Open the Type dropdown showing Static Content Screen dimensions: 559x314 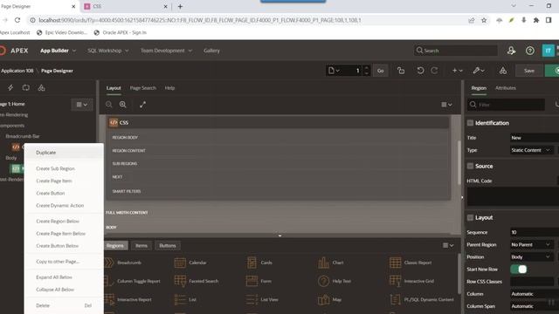532,150
